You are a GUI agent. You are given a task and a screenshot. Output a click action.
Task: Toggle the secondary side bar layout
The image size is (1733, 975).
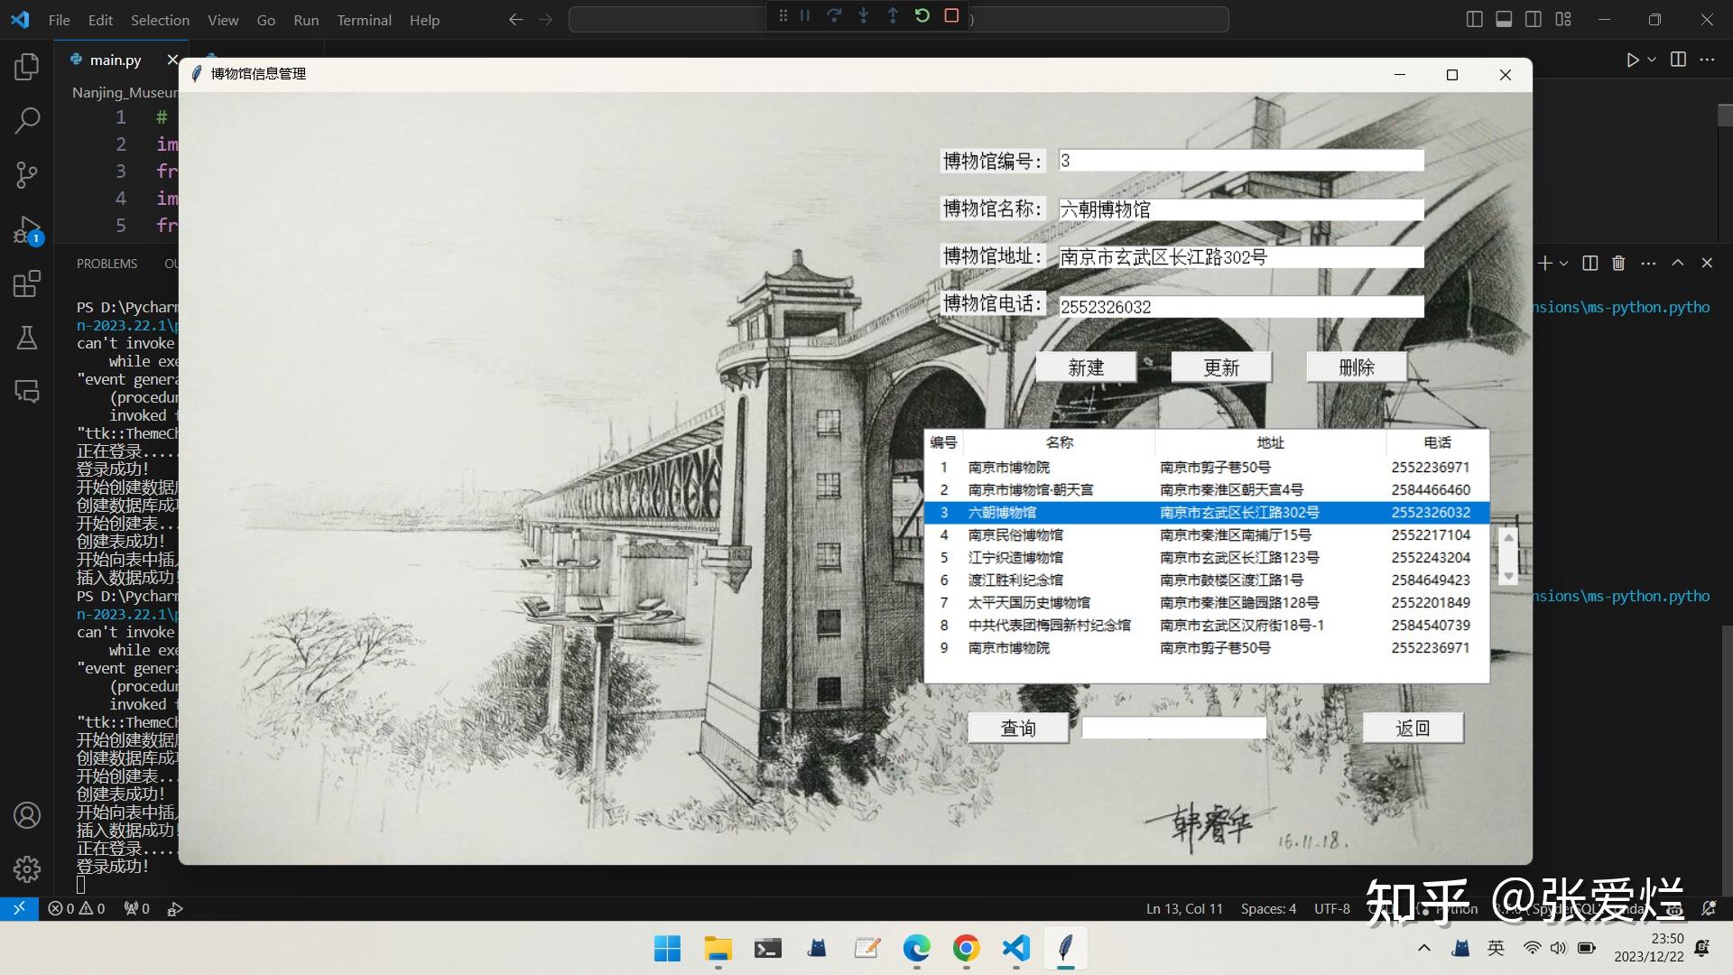click(1534, 19)
